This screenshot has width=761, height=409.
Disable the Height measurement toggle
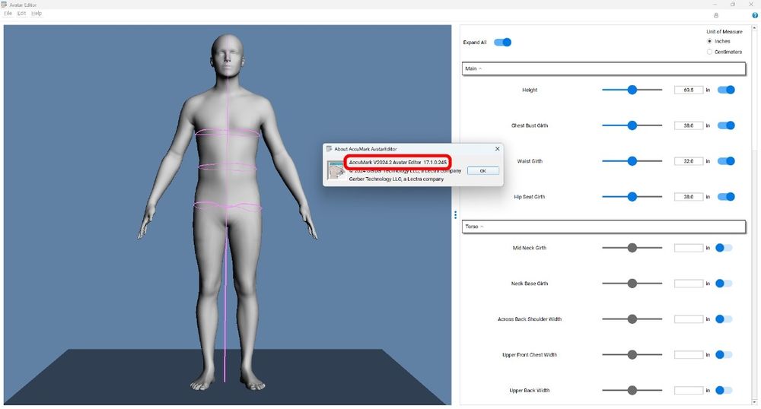(x=726, y=90)
